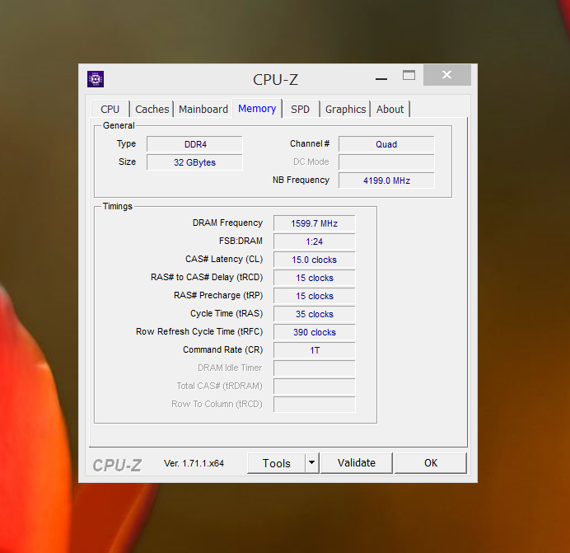Click the CAS# Latency (CL) label
This screenshot has width=570, height=553.
(224, 259)
